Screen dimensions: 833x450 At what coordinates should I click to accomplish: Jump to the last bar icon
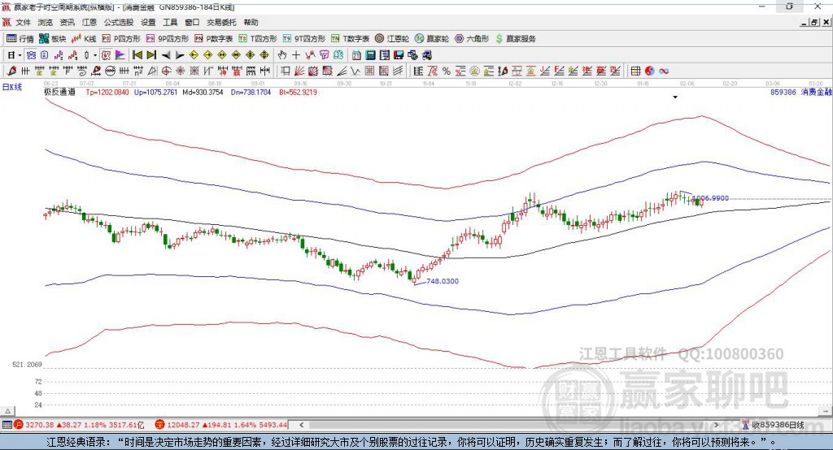point(151,55)
